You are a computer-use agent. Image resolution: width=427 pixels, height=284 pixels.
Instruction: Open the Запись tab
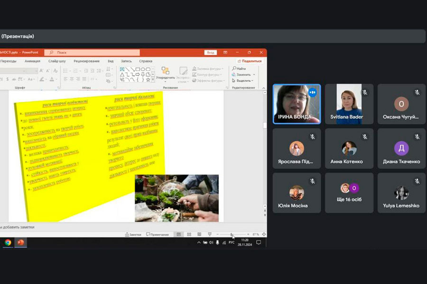(126, 61)
